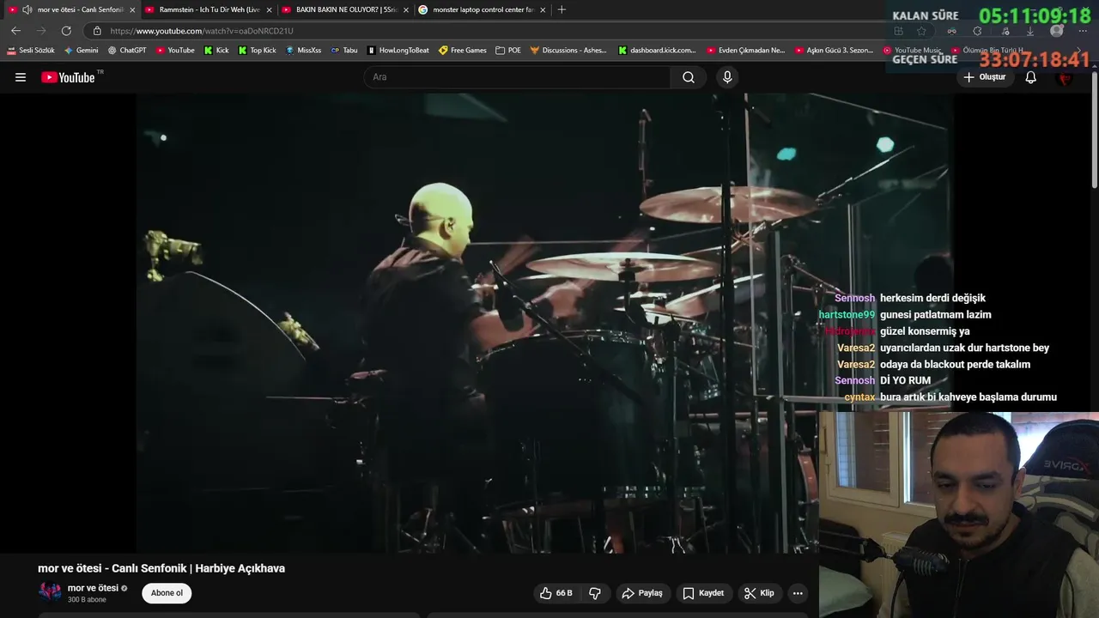Image resolution: width=1099 pixels, height=618 pixels.
Task: Open the Oluştur create menu
Action: (x=984, y=77)
